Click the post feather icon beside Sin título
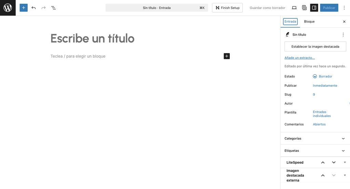The height and width of the screenshot is (189, 350). pos(287,34)
